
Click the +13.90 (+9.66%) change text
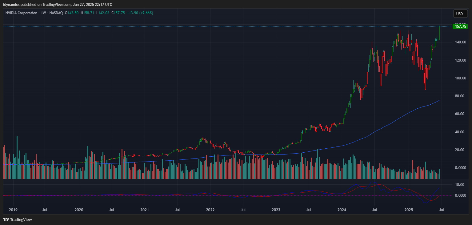tap(140, 13)
